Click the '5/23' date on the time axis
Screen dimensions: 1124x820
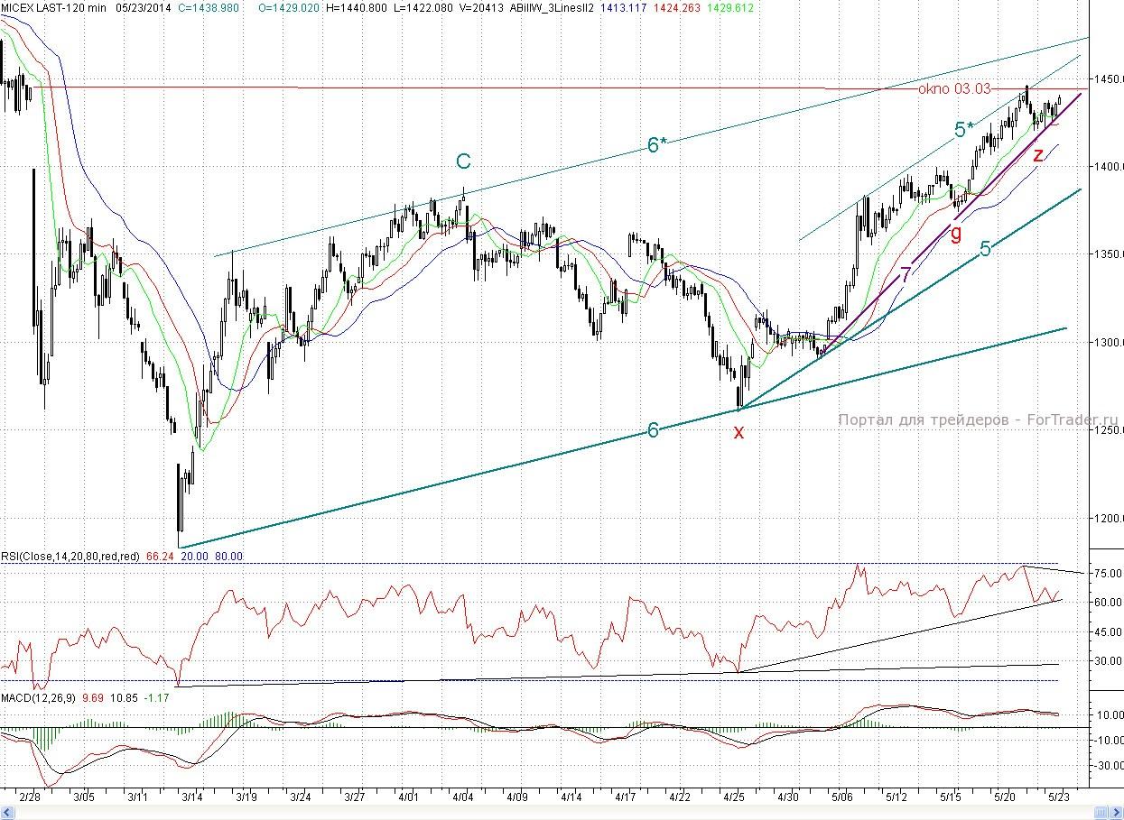coord(1059,797)
